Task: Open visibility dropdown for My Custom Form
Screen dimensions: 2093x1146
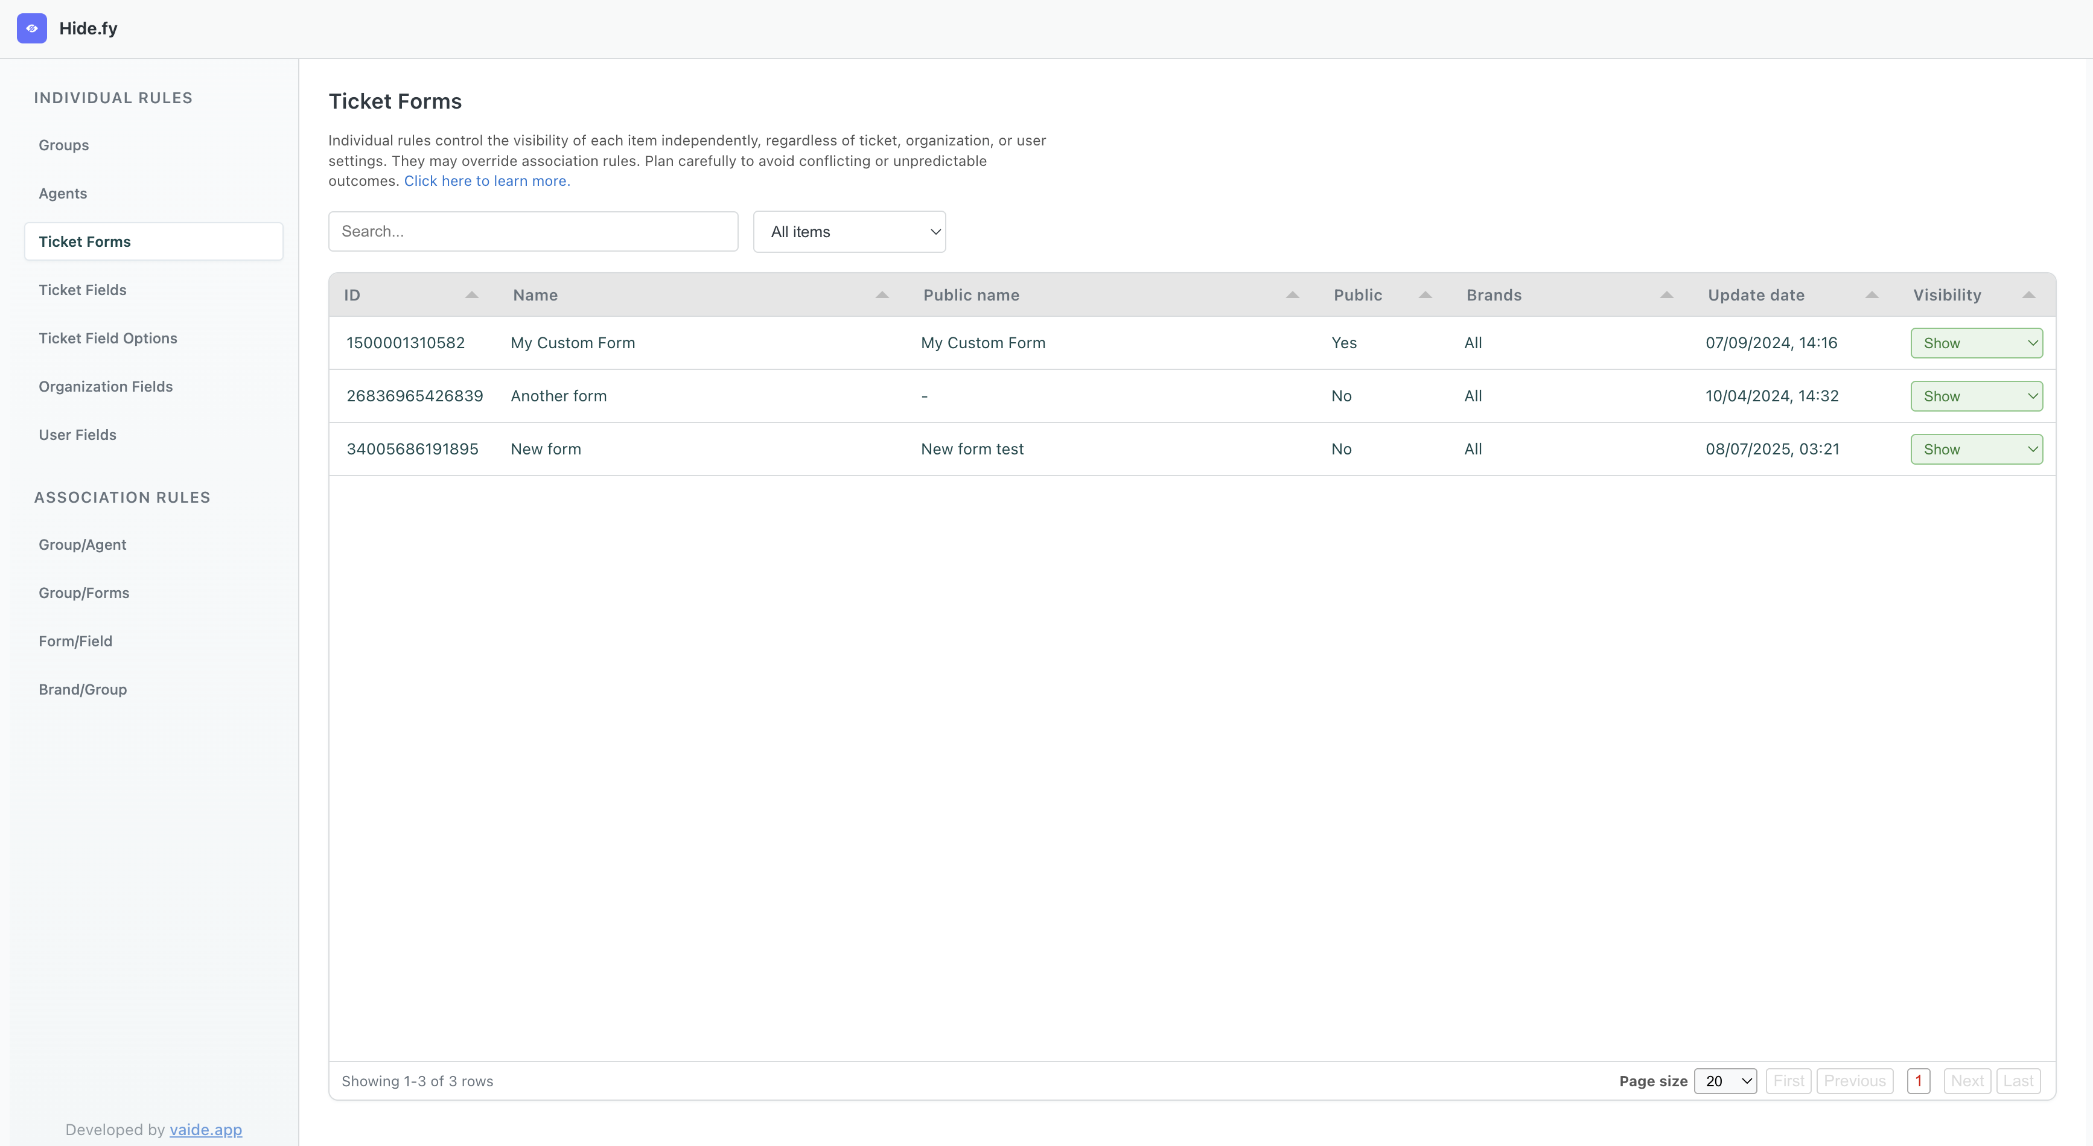Action: [1976, 343]
